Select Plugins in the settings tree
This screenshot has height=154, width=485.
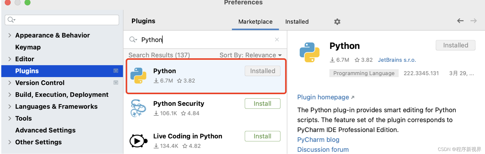(62, 71)
